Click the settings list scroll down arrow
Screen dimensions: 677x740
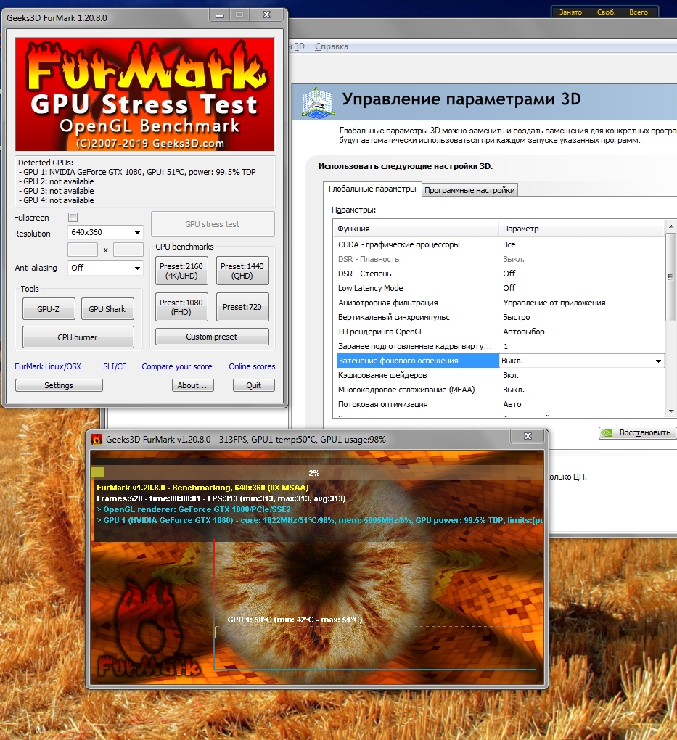(x=671, y=411)
